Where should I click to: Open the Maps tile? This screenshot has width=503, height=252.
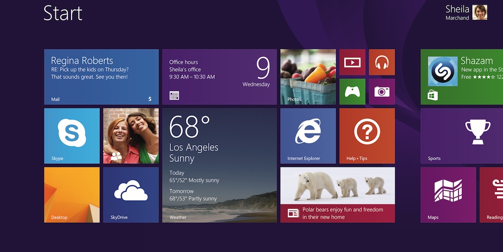click(x=448, y=195)
